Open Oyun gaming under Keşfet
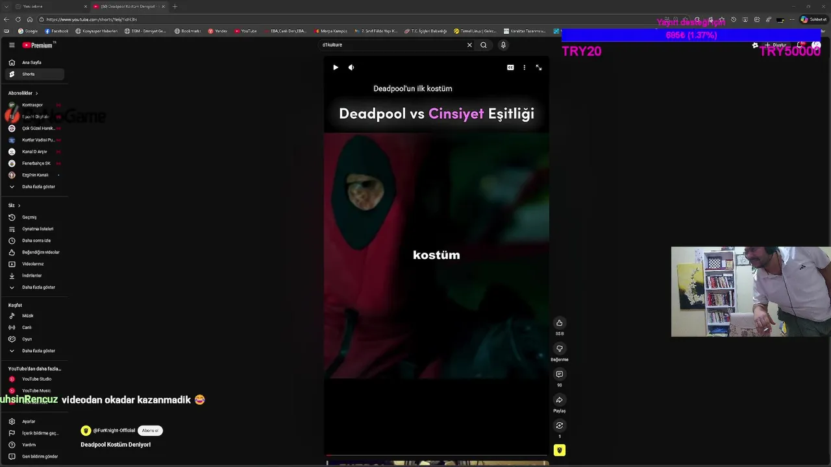 tap(34, 339)
